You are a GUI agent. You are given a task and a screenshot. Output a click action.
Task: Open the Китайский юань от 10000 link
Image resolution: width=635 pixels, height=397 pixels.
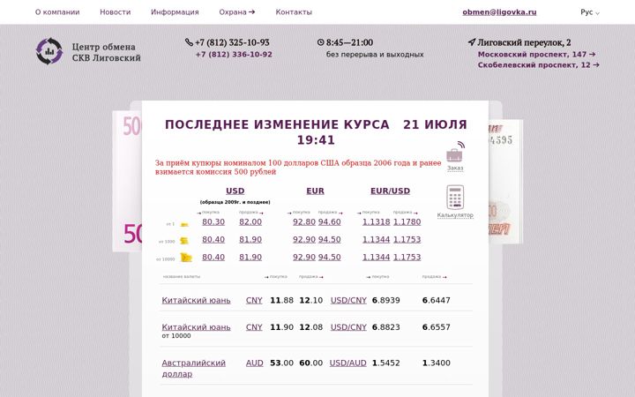[x=196, y=327]
